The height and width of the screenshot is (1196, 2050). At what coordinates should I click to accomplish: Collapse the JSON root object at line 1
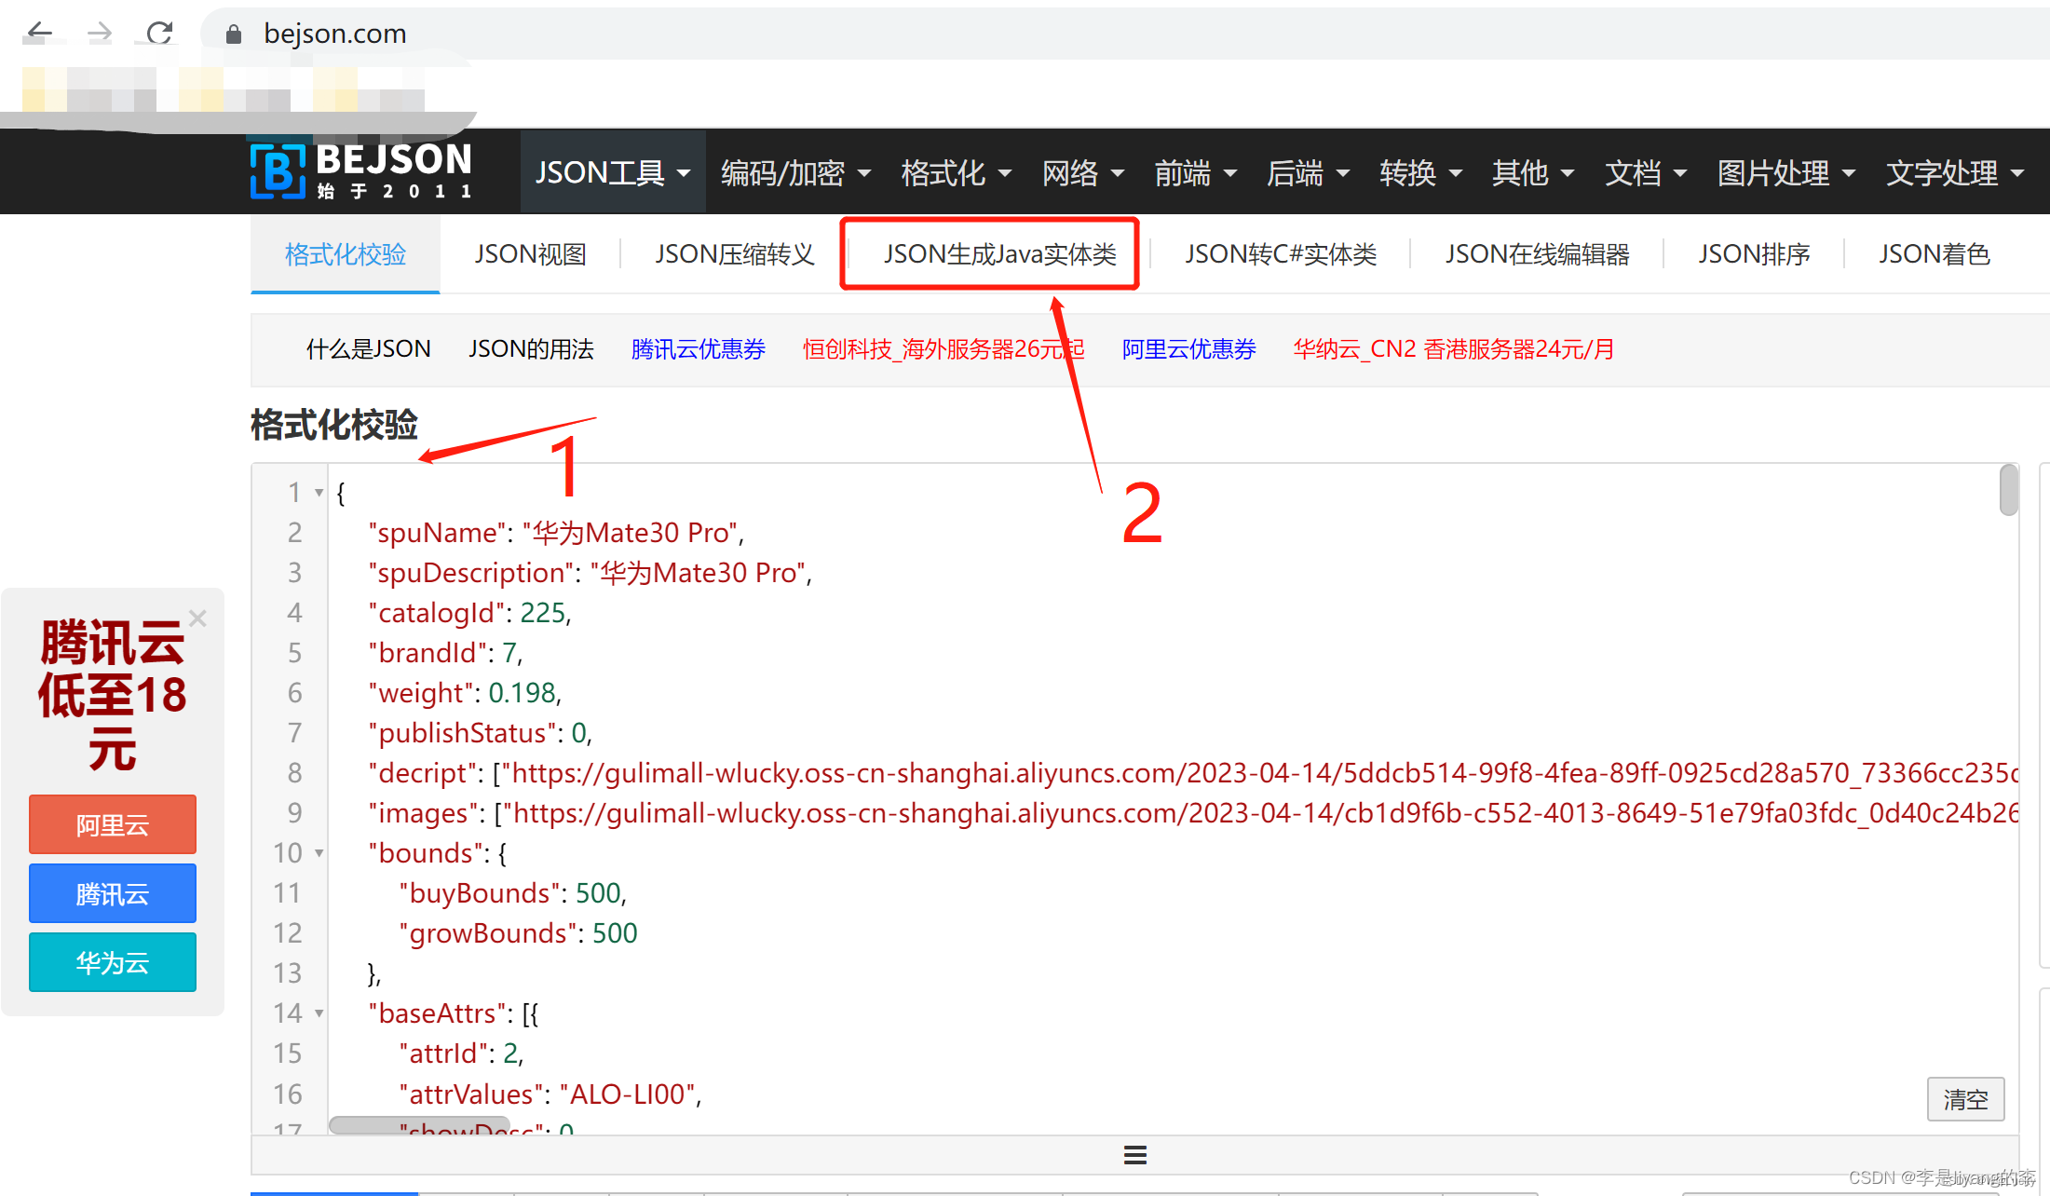point(319,493)
